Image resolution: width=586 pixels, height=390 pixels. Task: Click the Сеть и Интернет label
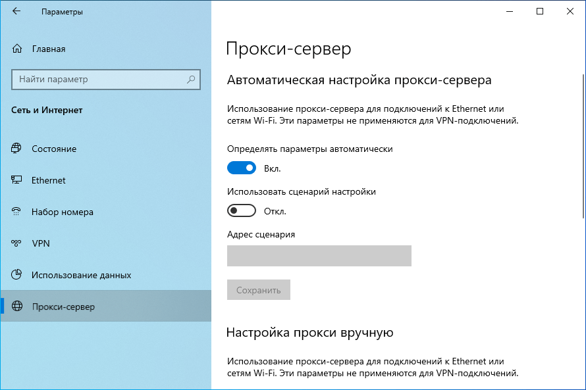[x=47, y=110]
